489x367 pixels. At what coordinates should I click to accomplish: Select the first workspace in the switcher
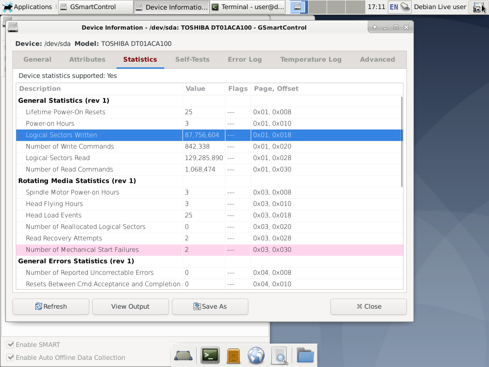298,7
